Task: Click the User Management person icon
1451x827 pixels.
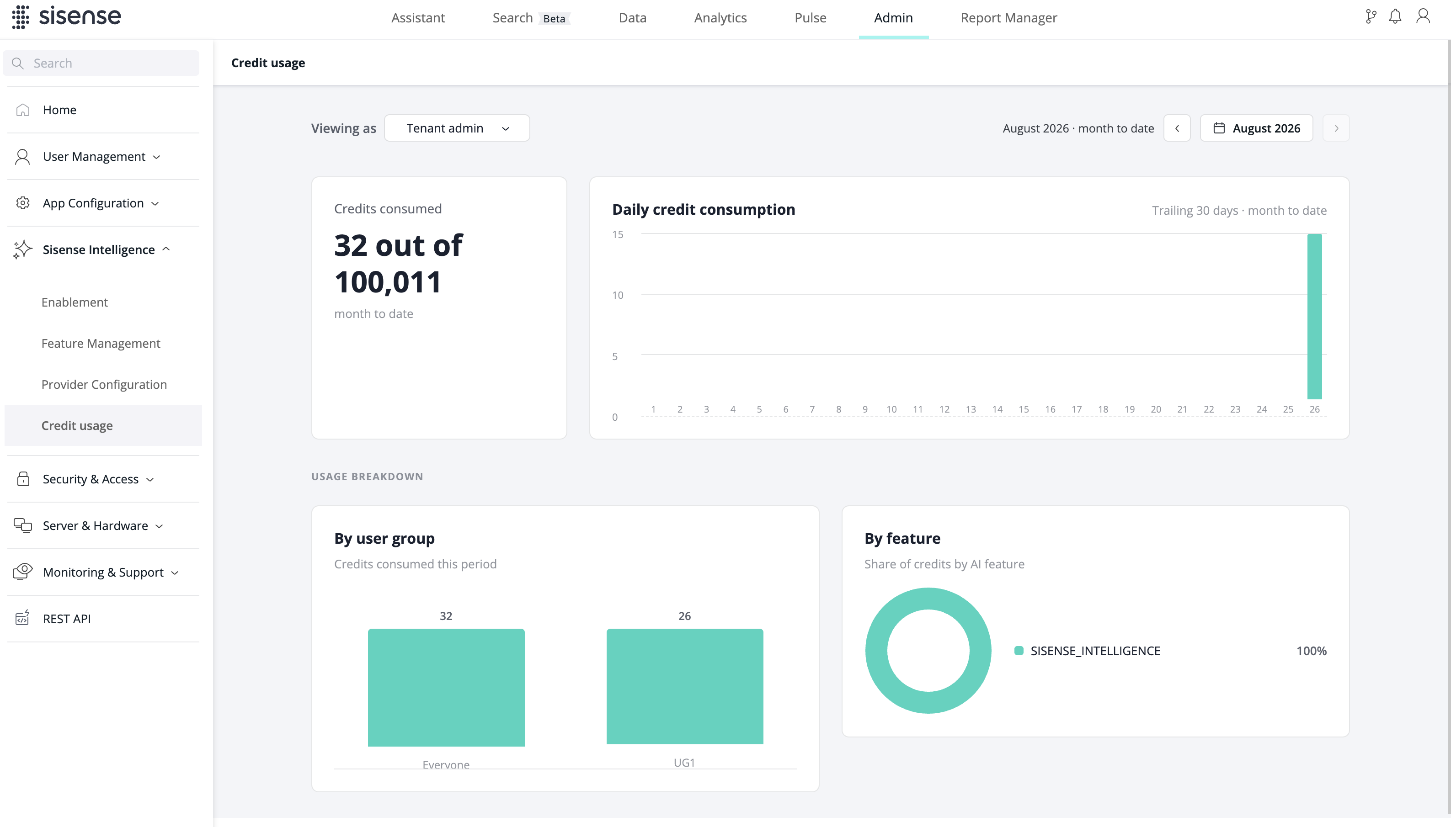Action: [x=23, y=156]
